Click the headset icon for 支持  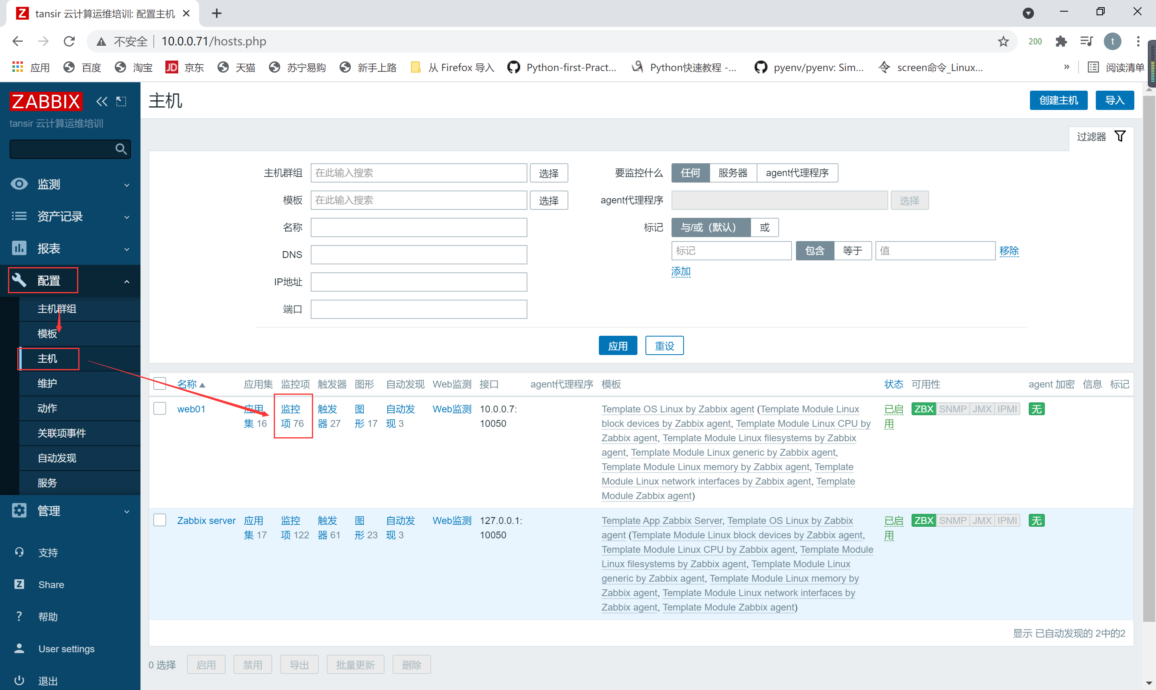19,552
